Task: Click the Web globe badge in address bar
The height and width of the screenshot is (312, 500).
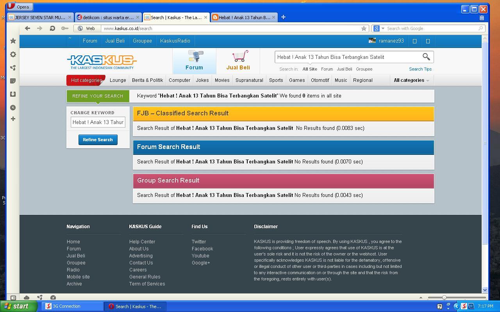Action: (87, 28)
